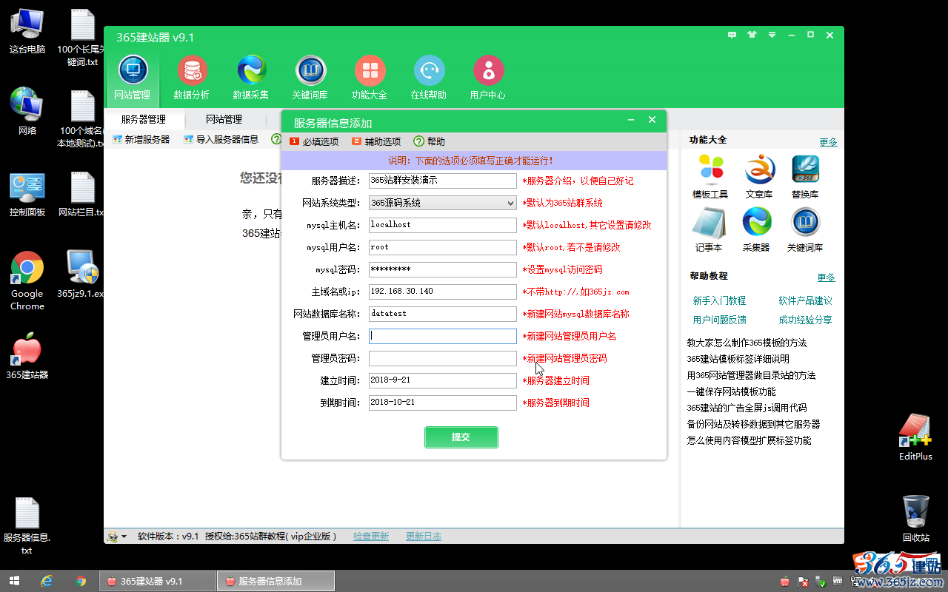Click the 网站数据库名称 input field
Image resolution: width=948 pixels, height=592 pixels.
(x=443, y=314)
